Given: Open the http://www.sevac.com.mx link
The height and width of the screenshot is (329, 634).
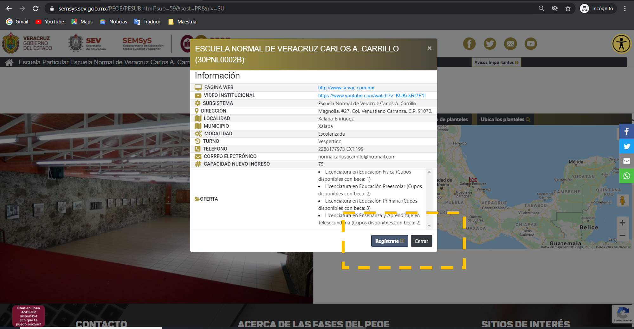Looking at the screenshot, I should click(346, 88).
